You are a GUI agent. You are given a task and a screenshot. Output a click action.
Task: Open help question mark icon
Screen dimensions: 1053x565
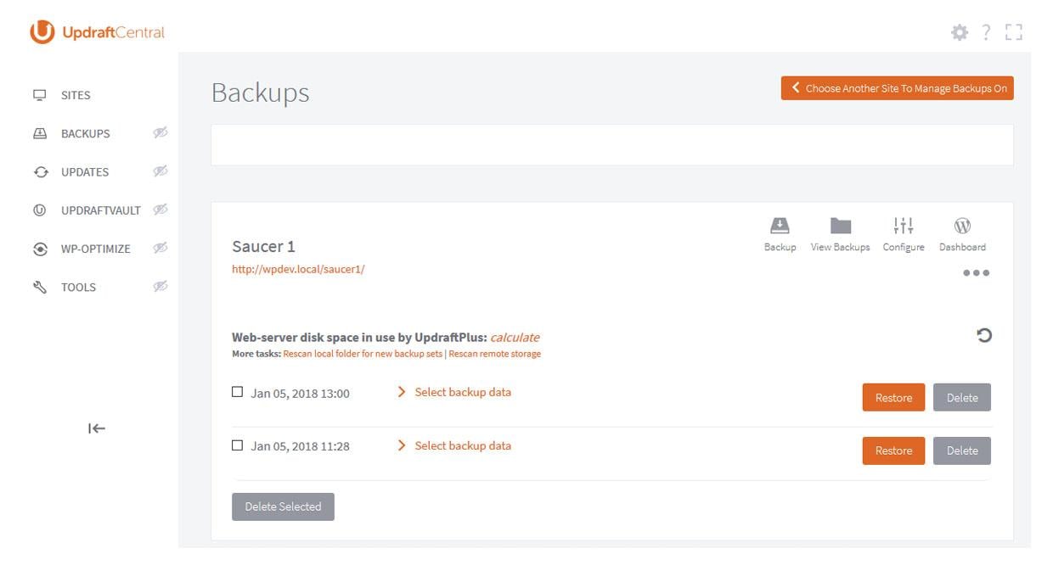coord(986,32)
